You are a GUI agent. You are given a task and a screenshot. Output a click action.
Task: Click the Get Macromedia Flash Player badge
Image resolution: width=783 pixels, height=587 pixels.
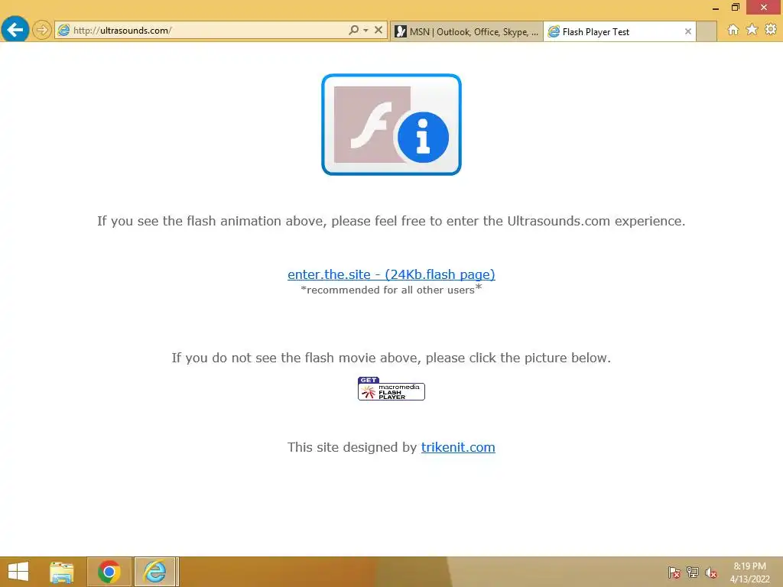[x=391, y=388]
